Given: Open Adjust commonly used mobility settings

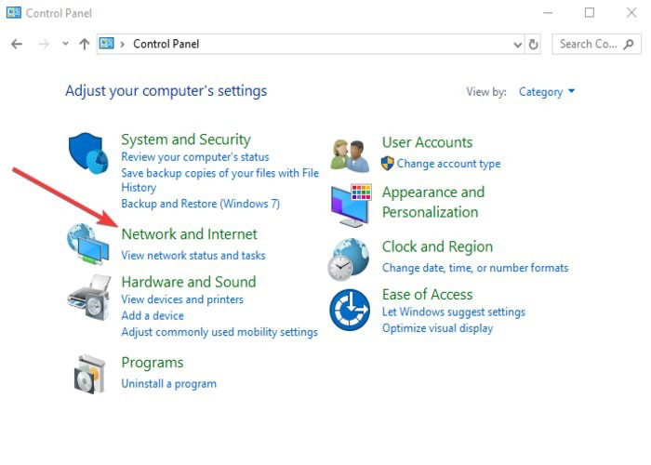Looking at the screenshot, I should click(219, 332).
